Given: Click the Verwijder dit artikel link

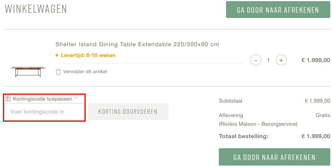Looking at the screenshot, I should click(x=85, y=72).
